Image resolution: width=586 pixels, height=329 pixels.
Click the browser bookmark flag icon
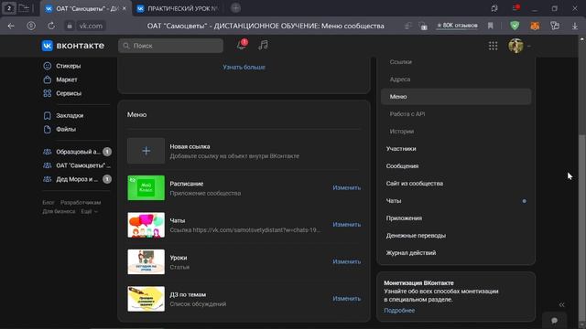click(x=491, y=26)
